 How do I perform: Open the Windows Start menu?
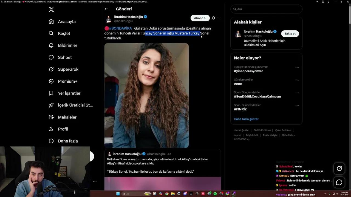tap(118, 194)
